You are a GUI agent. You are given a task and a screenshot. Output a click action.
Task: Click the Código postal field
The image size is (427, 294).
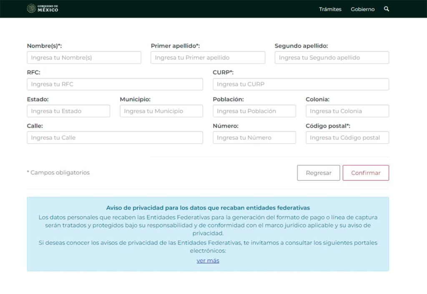tap(347, 138)
